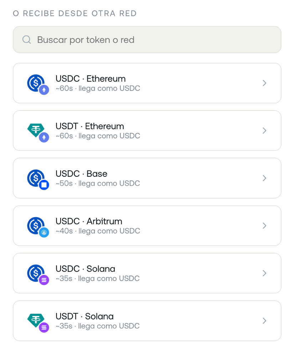Click the USDC Base coin icon
Viewport: 295px width, 343px height.
click(x=36, y=178)
